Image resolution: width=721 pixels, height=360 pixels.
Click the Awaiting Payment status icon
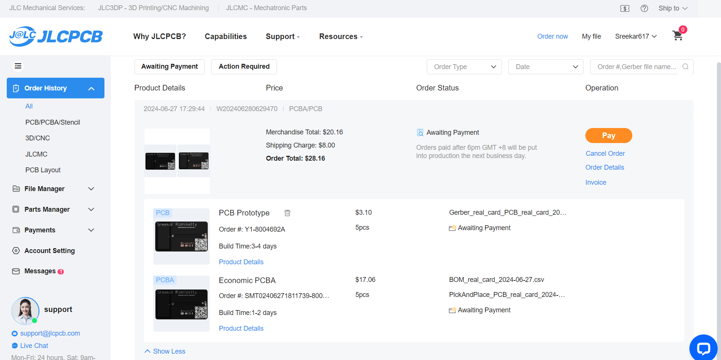[420, 133]
